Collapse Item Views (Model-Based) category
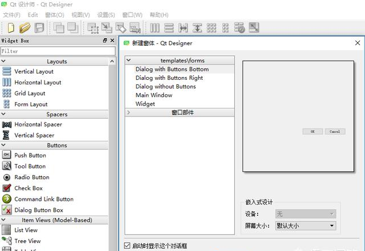The image size is (365, 251). [3, 220]
